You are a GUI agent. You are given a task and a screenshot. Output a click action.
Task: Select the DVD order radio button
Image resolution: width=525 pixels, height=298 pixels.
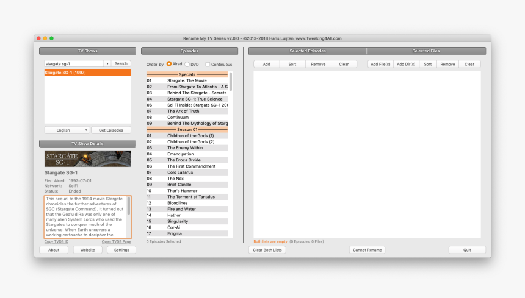pos(187,64)
